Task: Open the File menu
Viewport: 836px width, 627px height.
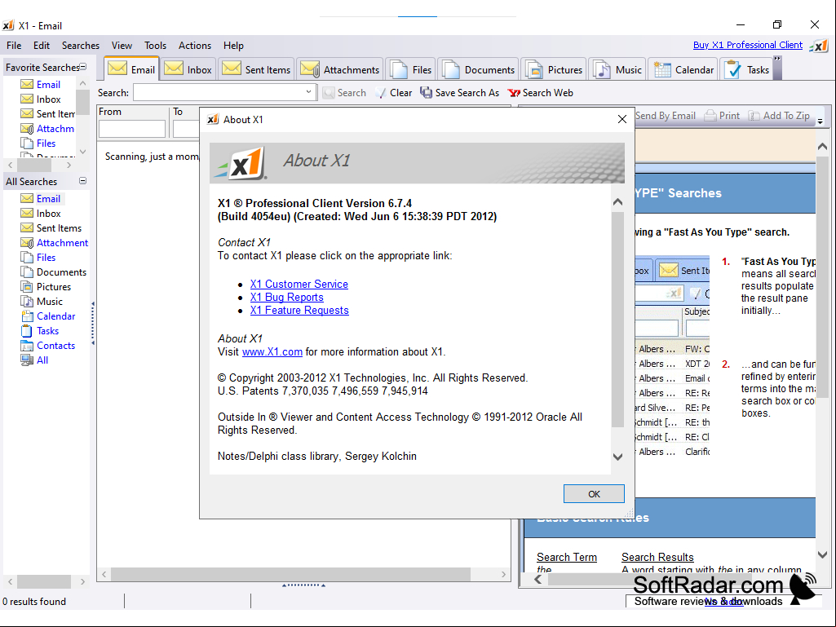Action: tap(14, 46)
